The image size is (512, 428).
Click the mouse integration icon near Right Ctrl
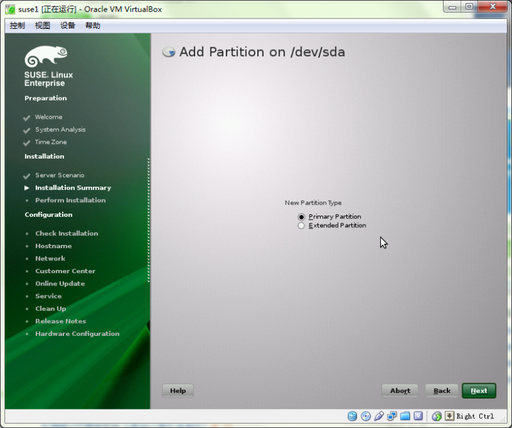pos(436,416)
